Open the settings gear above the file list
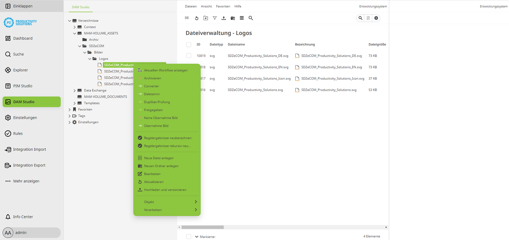This screenshot has height=240, width=509. [376, 18]
